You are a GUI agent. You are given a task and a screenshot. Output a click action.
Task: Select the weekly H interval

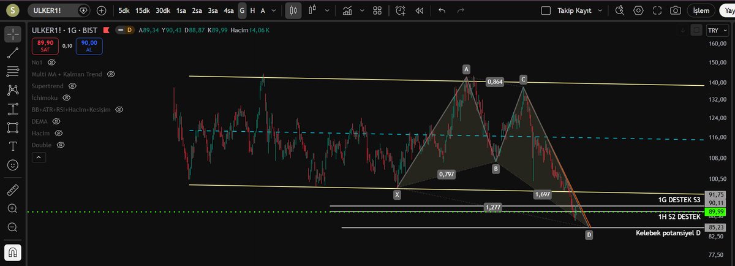tap(253, 10)
